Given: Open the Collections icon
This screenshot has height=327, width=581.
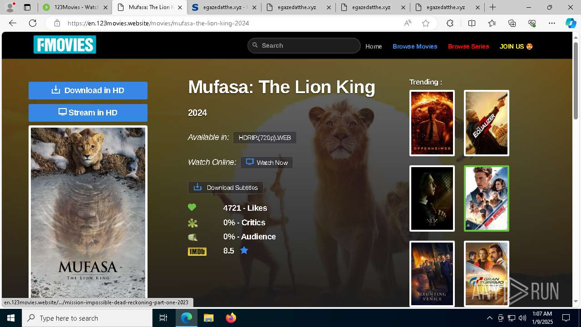Looking at the screenshot, I should point(512,23).
